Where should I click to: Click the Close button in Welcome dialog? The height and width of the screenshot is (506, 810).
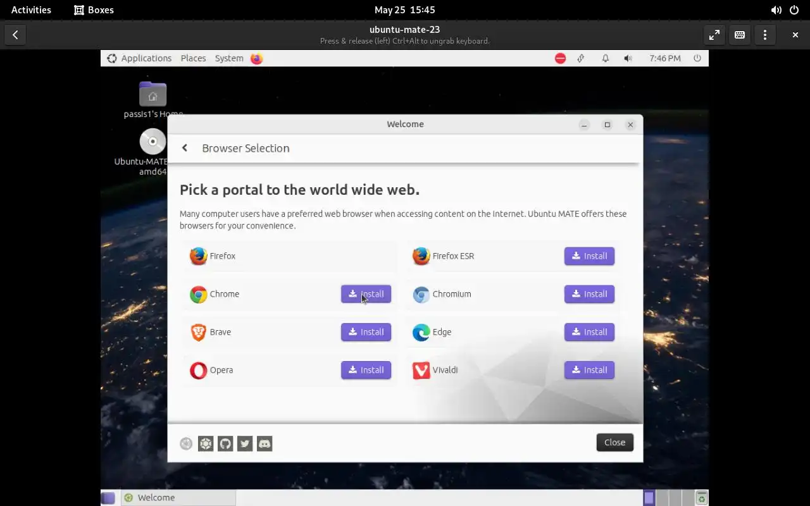614,443
